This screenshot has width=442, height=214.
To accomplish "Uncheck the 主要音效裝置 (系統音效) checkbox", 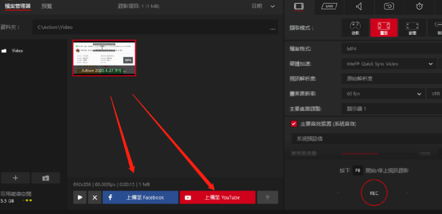I will point(294,124).
